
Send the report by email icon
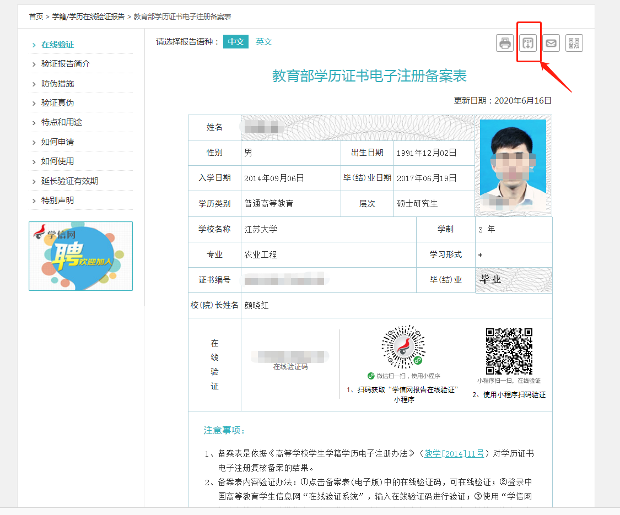(x=551, y=43)
